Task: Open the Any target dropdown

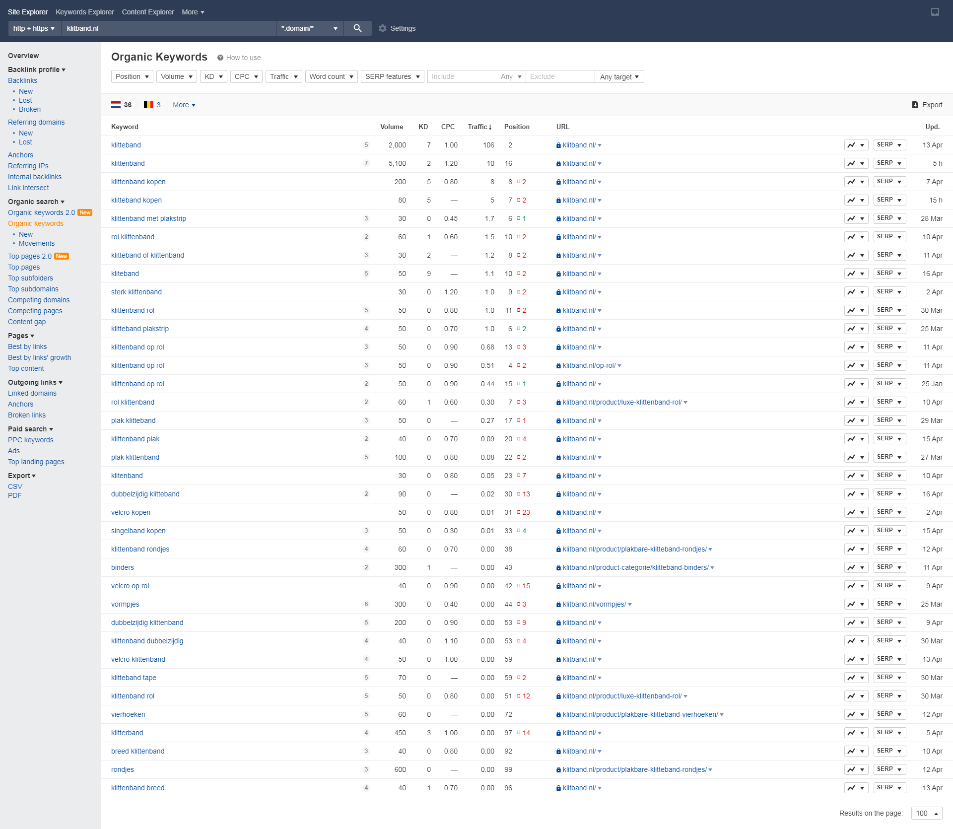Action: pos(619,76)
